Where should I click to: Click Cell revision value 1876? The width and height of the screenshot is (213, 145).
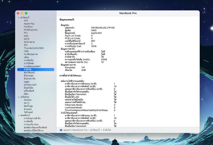point(94,46)
